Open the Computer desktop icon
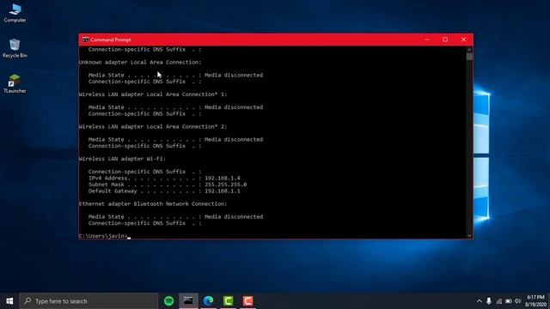This screenshot has width=550, height=309. pos(15,14)
